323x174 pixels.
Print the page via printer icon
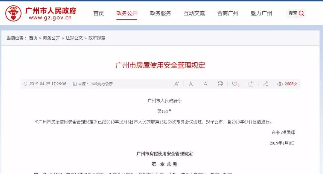tap(220, 84)
